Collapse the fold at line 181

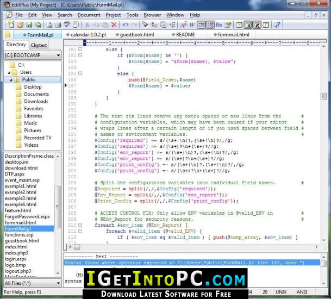[80, 49]
